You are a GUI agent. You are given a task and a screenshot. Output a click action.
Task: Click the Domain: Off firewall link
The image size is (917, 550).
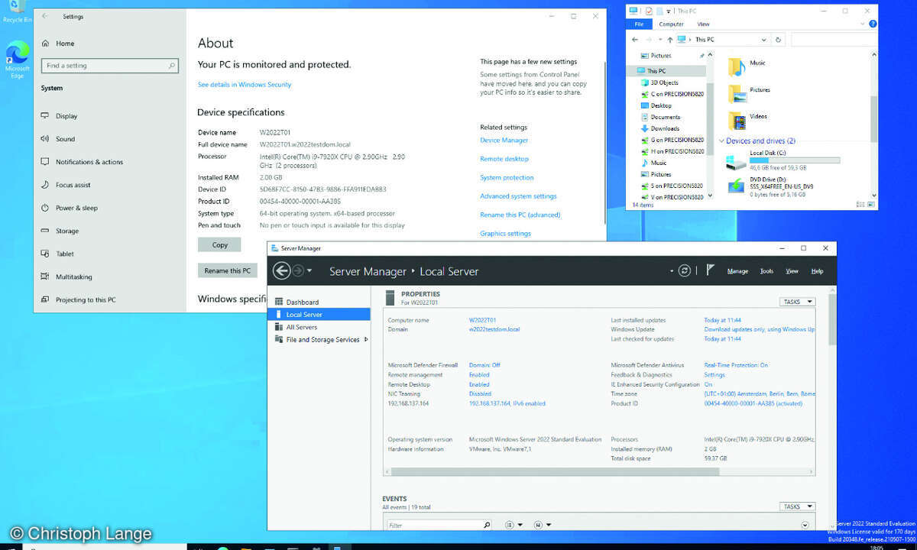click(484, 365)
